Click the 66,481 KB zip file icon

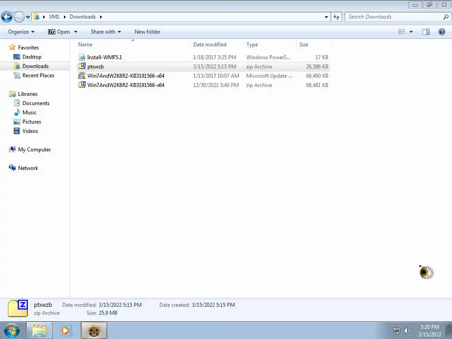pos(82,85)
